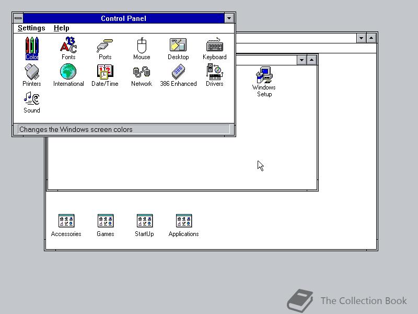The height and width of the screenshot is (314, 418).
Task: Open the Color settings icon
Action: [x=32, y=48]
